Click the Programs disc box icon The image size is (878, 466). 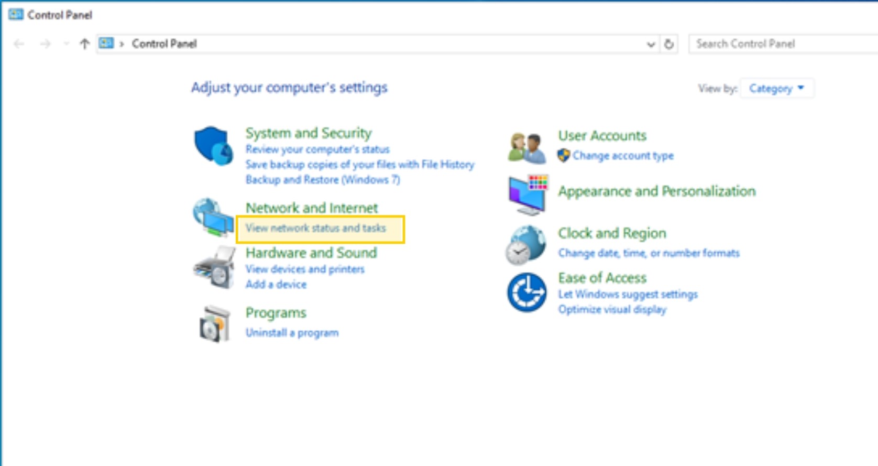click(x=214, y=324)
